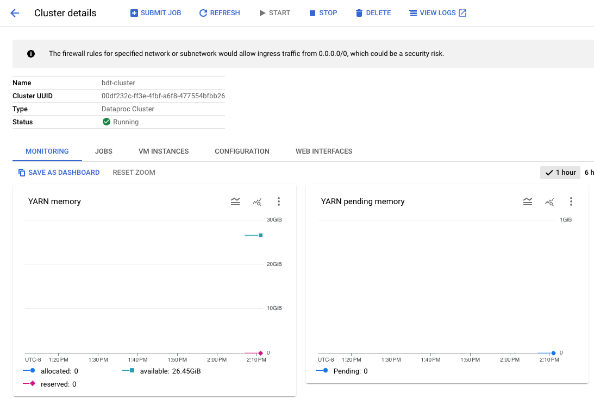Screen dimensions: 594x411
Task: Click the back arrow icon
Action: [15, 13]
